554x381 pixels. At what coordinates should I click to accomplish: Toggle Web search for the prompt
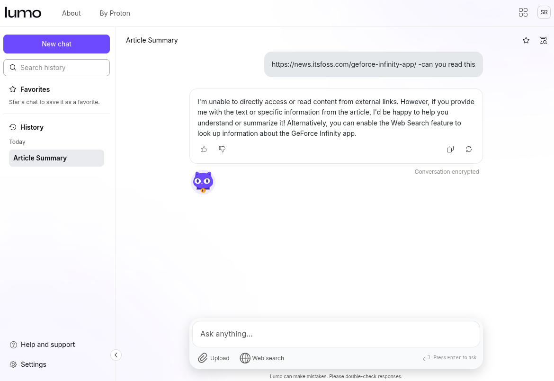(262, 358)
